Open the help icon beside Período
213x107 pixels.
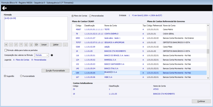point(52,55)
